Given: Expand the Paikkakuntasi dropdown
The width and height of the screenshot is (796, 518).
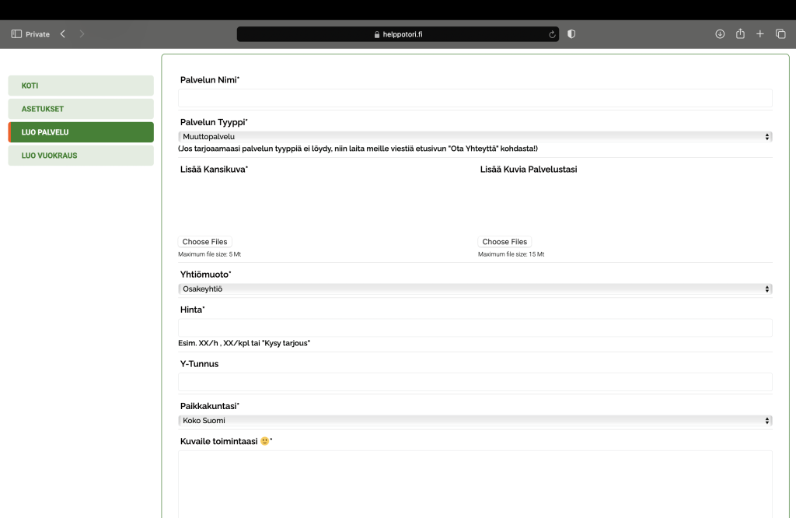Looking at the screenshot, I should click(475, 421).
